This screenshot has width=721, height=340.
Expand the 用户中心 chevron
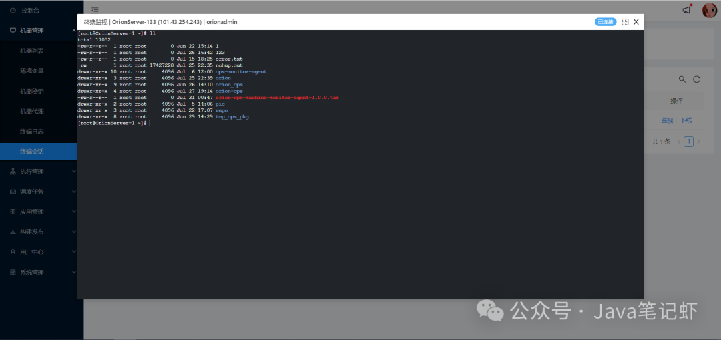pyautogui.click(x=74, y=252)
